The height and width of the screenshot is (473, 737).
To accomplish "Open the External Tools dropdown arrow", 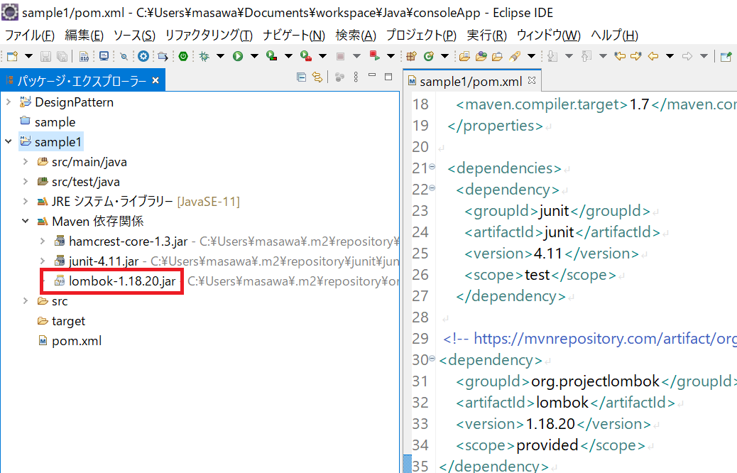I will (x=323, y=56).
